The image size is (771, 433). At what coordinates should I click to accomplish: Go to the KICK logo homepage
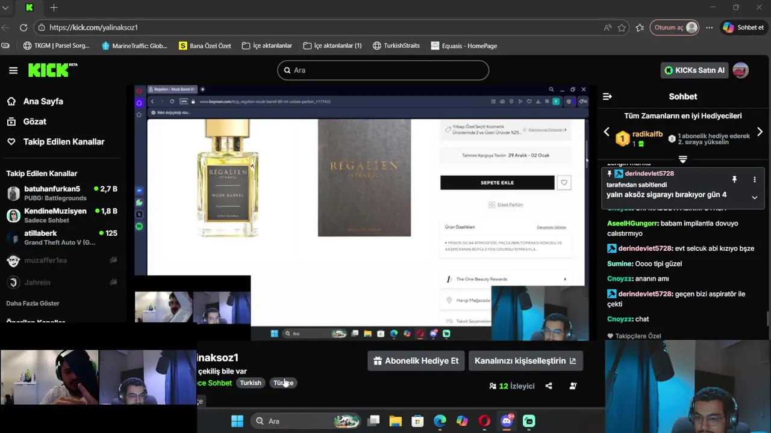pyautogui.click(x=52, y=70)
